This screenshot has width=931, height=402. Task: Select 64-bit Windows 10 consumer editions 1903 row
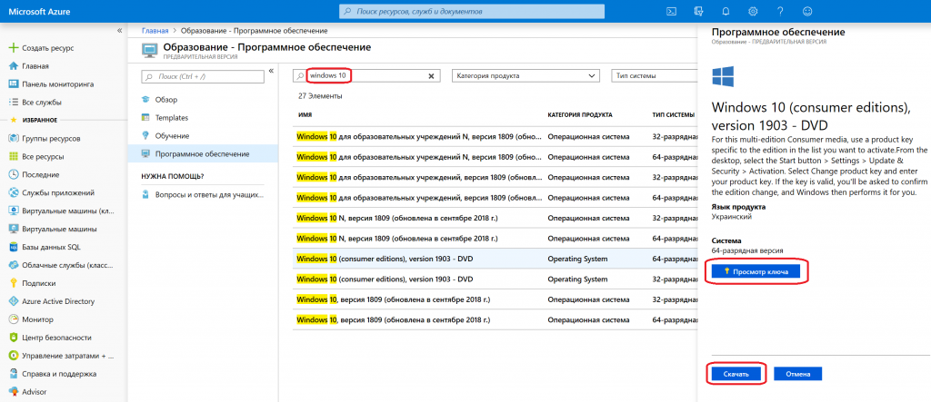click(x=495, y=260)
